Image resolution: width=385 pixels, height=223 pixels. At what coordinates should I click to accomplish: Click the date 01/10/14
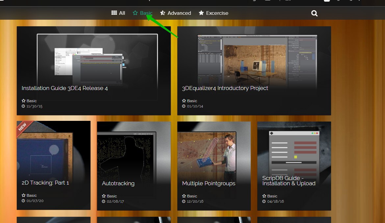[195, 106]
